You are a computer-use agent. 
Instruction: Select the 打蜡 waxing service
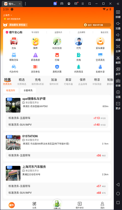[57, 57]
